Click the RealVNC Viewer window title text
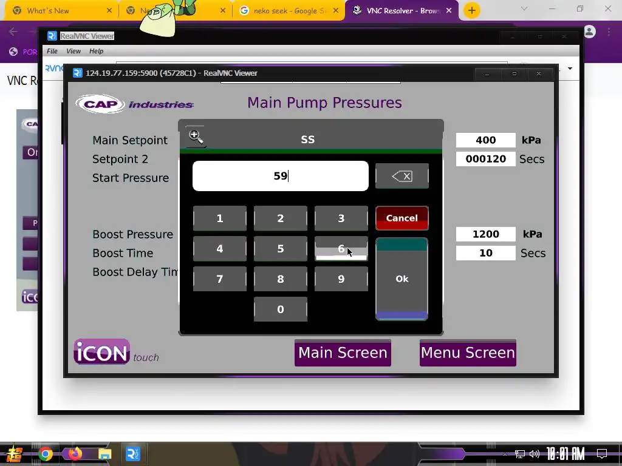Screen dimensions: 622x466 pos(87,36)
